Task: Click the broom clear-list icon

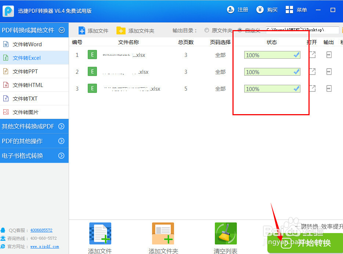Action: click(226, 233)
